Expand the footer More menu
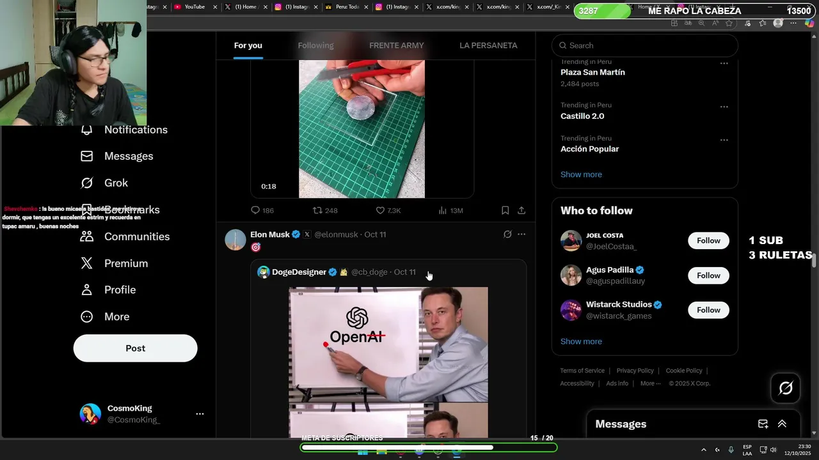 [x=650, y=383]
